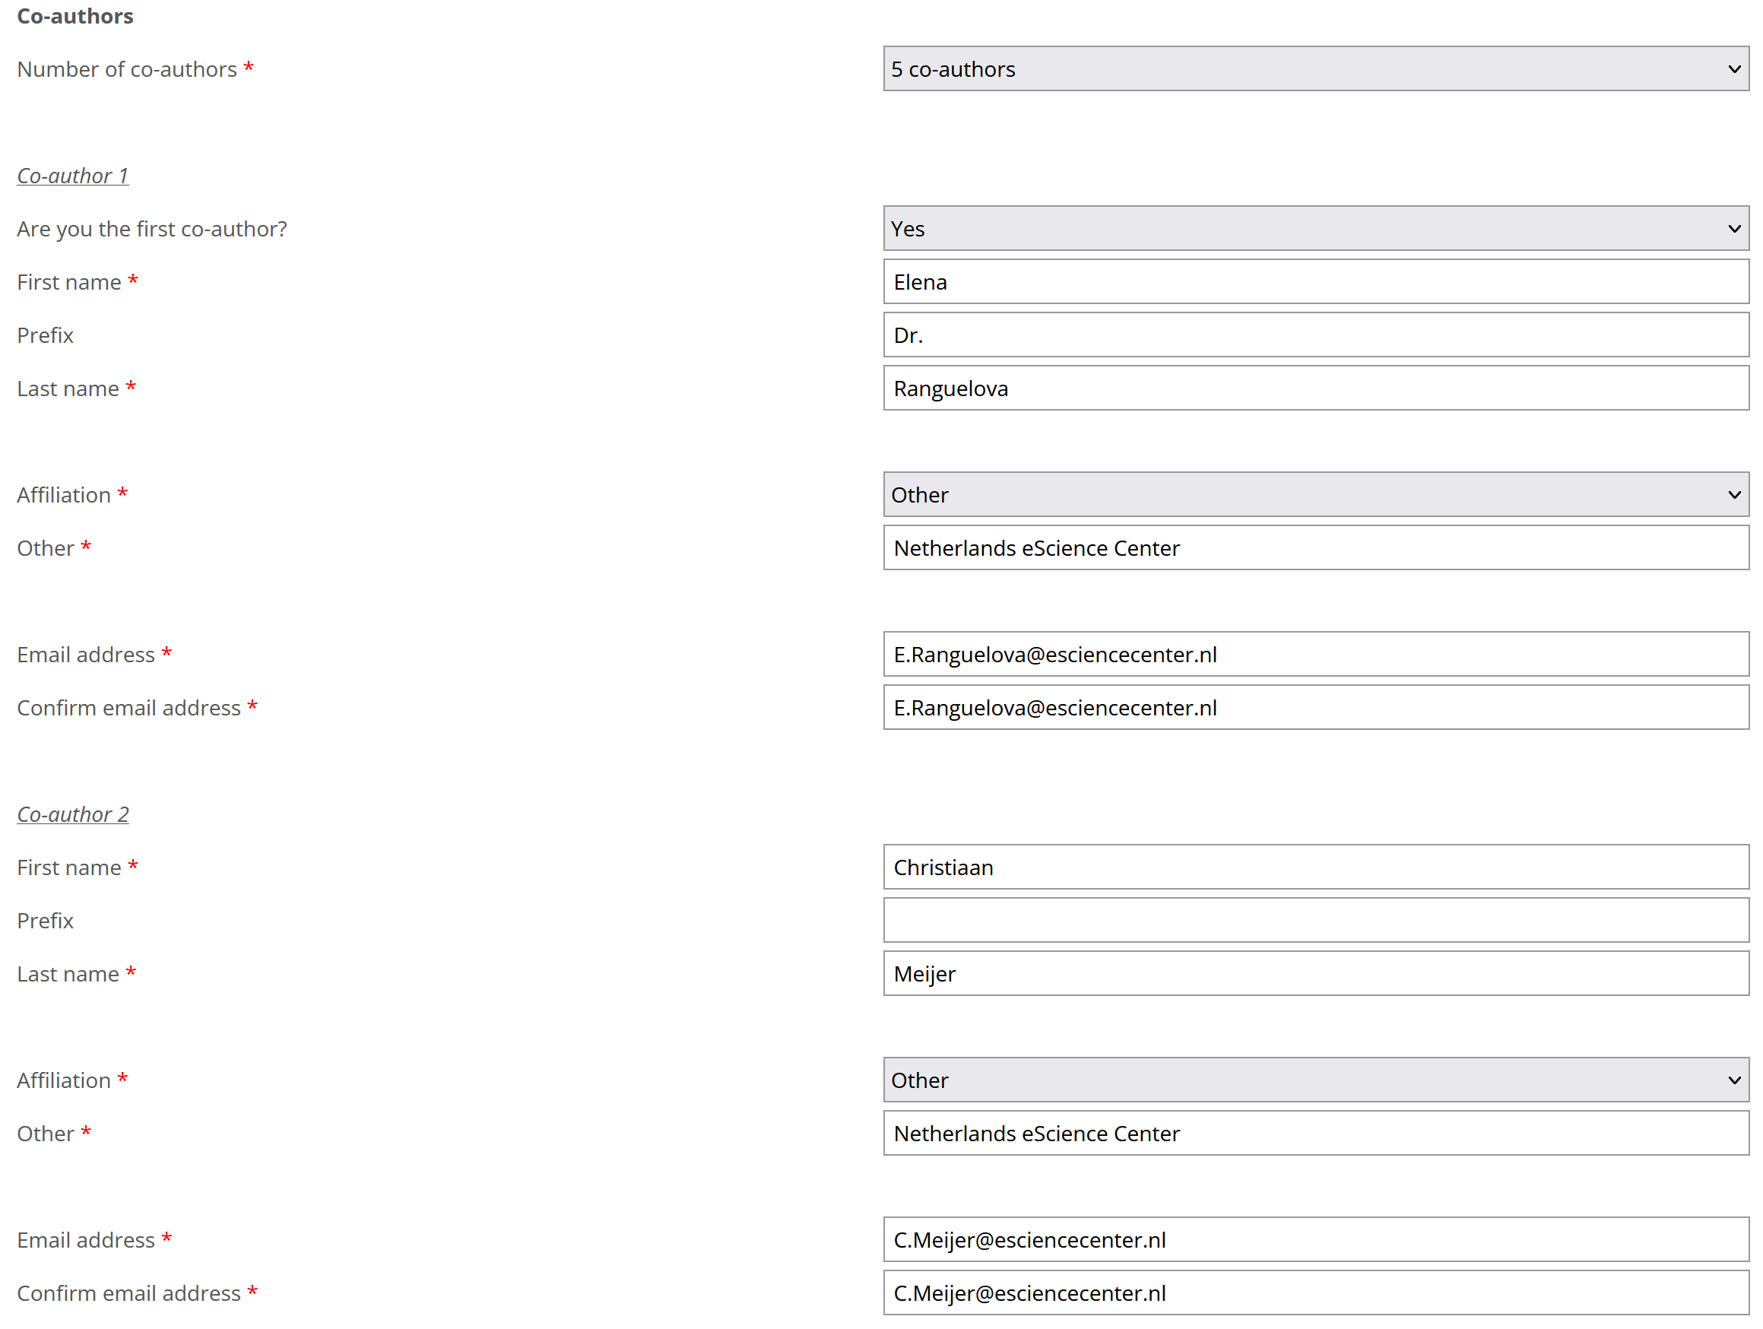Viewport: 1763px width, 1329px height.
Task: Select the "Netherlands eScience Center" field for Co-author 1
Action: click(1315, 547)
